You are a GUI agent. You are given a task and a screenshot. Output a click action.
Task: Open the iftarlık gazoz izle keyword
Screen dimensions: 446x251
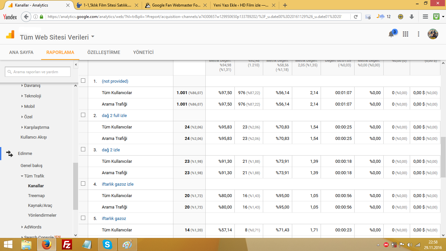(x=118, y=184)
